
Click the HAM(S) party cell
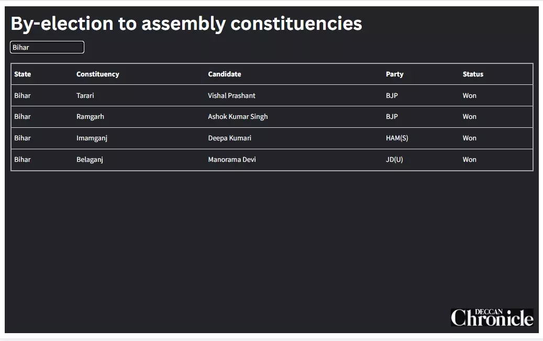(x=396, y=138)
